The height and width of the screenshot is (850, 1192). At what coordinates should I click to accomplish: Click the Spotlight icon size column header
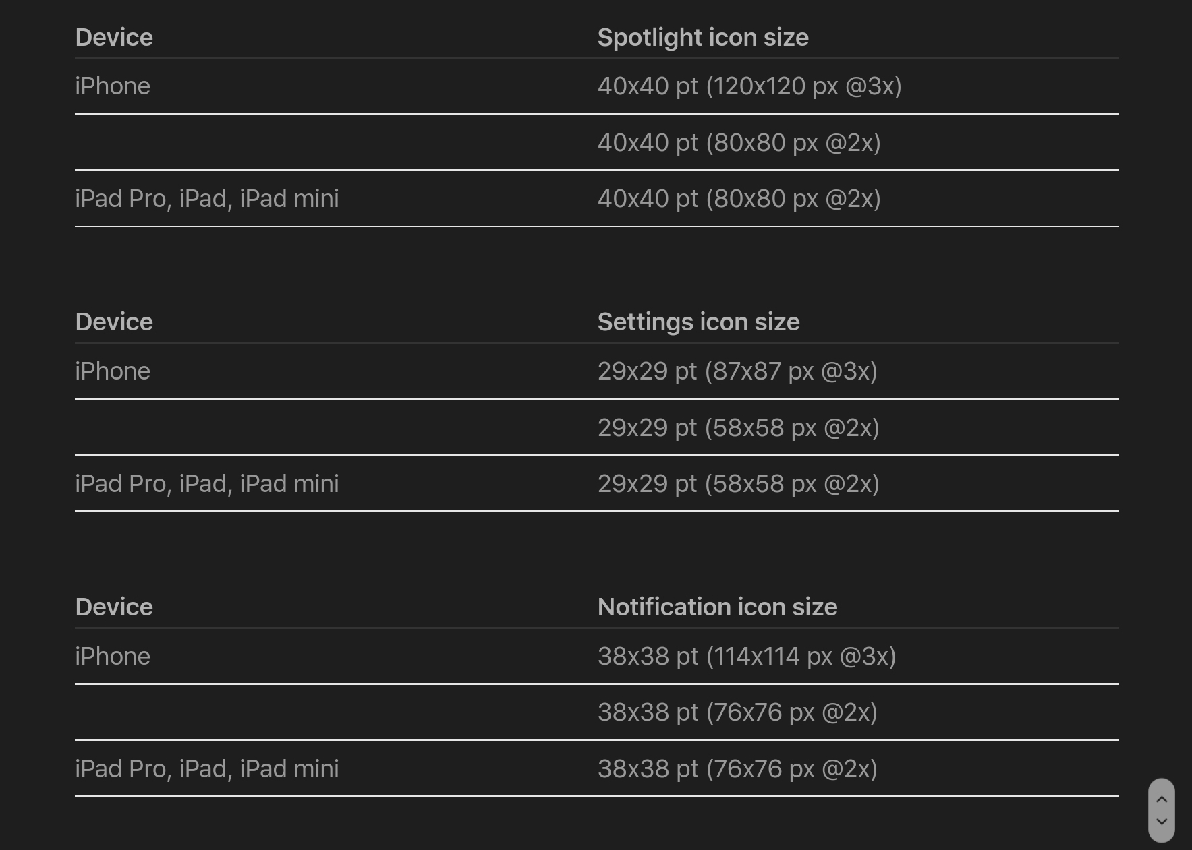(x=702, y=38)
